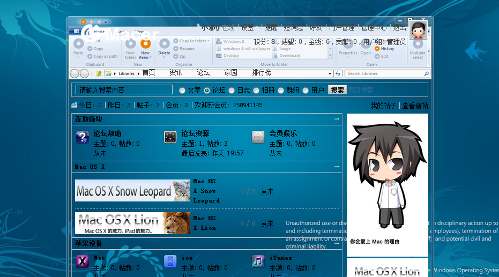Image resolution: width=499 pixels, height=277 pixels.
Task: Open the address bar history dropdown
Action: [330, 74]
